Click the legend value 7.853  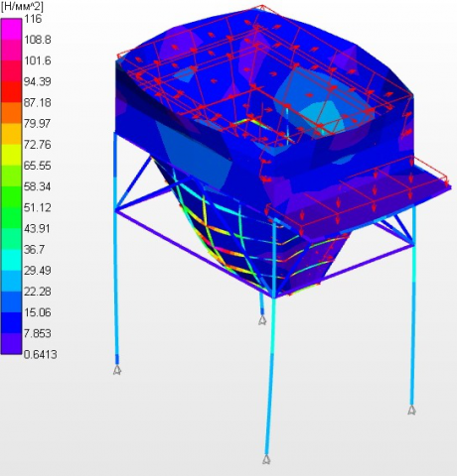click(38, 333)
